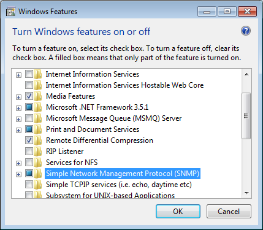Confirm changes with the OK button
Screen dimensions: 263x230
[x=178, y=212]
